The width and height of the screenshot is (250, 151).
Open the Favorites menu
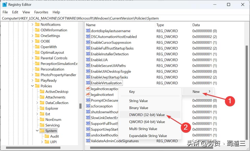point(41,12)
